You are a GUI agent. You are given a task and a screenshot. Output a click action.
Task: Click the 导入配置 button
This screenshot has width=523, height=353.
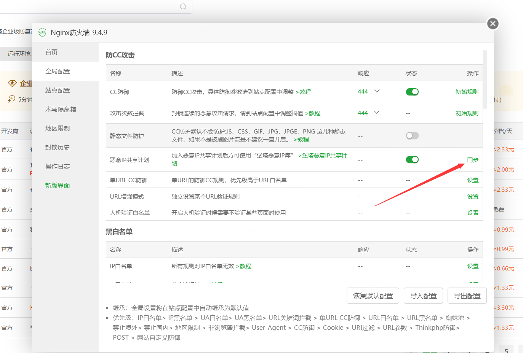pyautogui.click(x=423, y=296)
